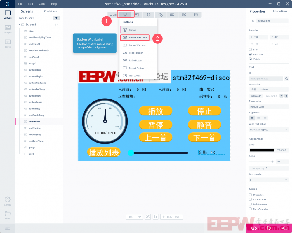
Task: Open the Canvas view in left sidebar
Action: (8, 15)
